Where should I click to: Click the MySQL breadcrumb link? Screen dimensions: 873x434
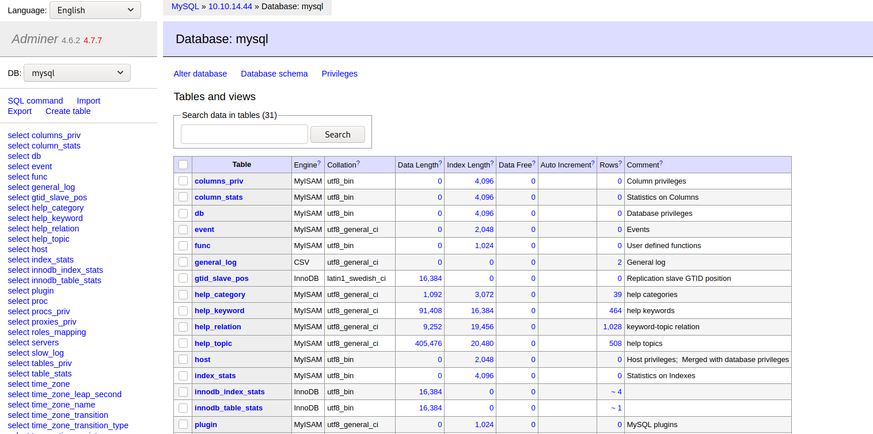tap(185, 6)
